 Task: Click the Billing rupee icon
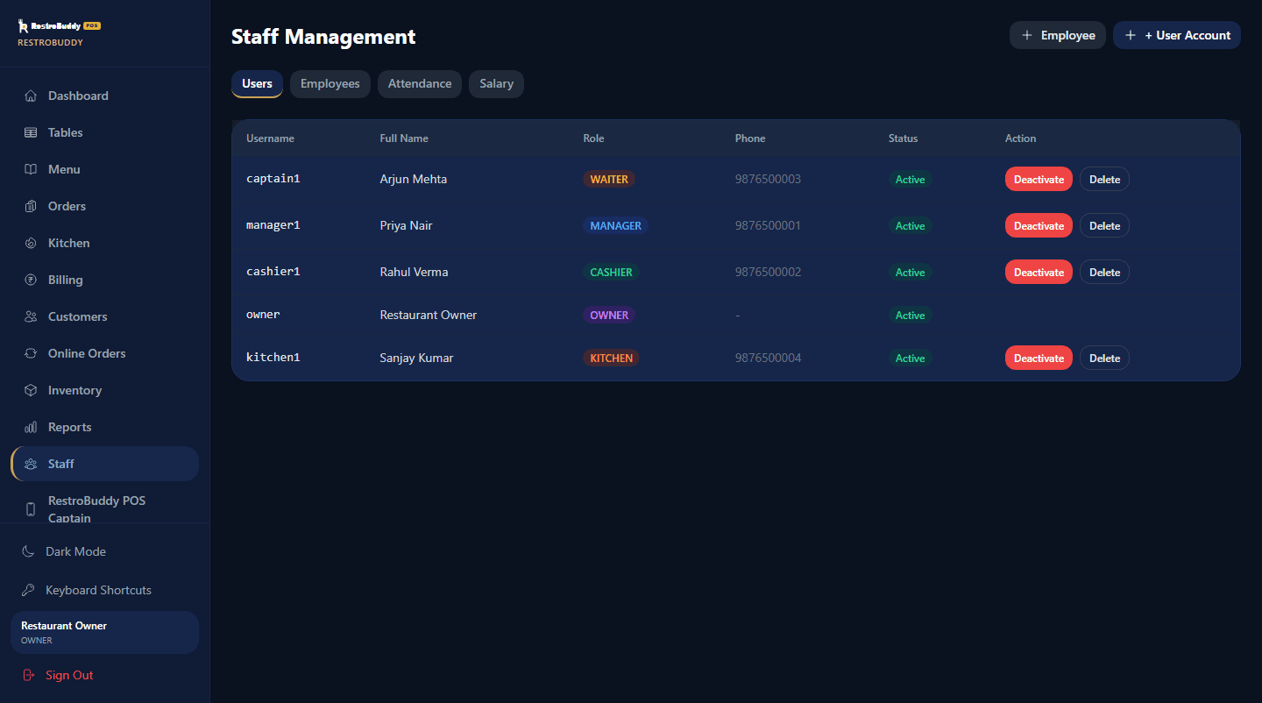pos(31,280)
